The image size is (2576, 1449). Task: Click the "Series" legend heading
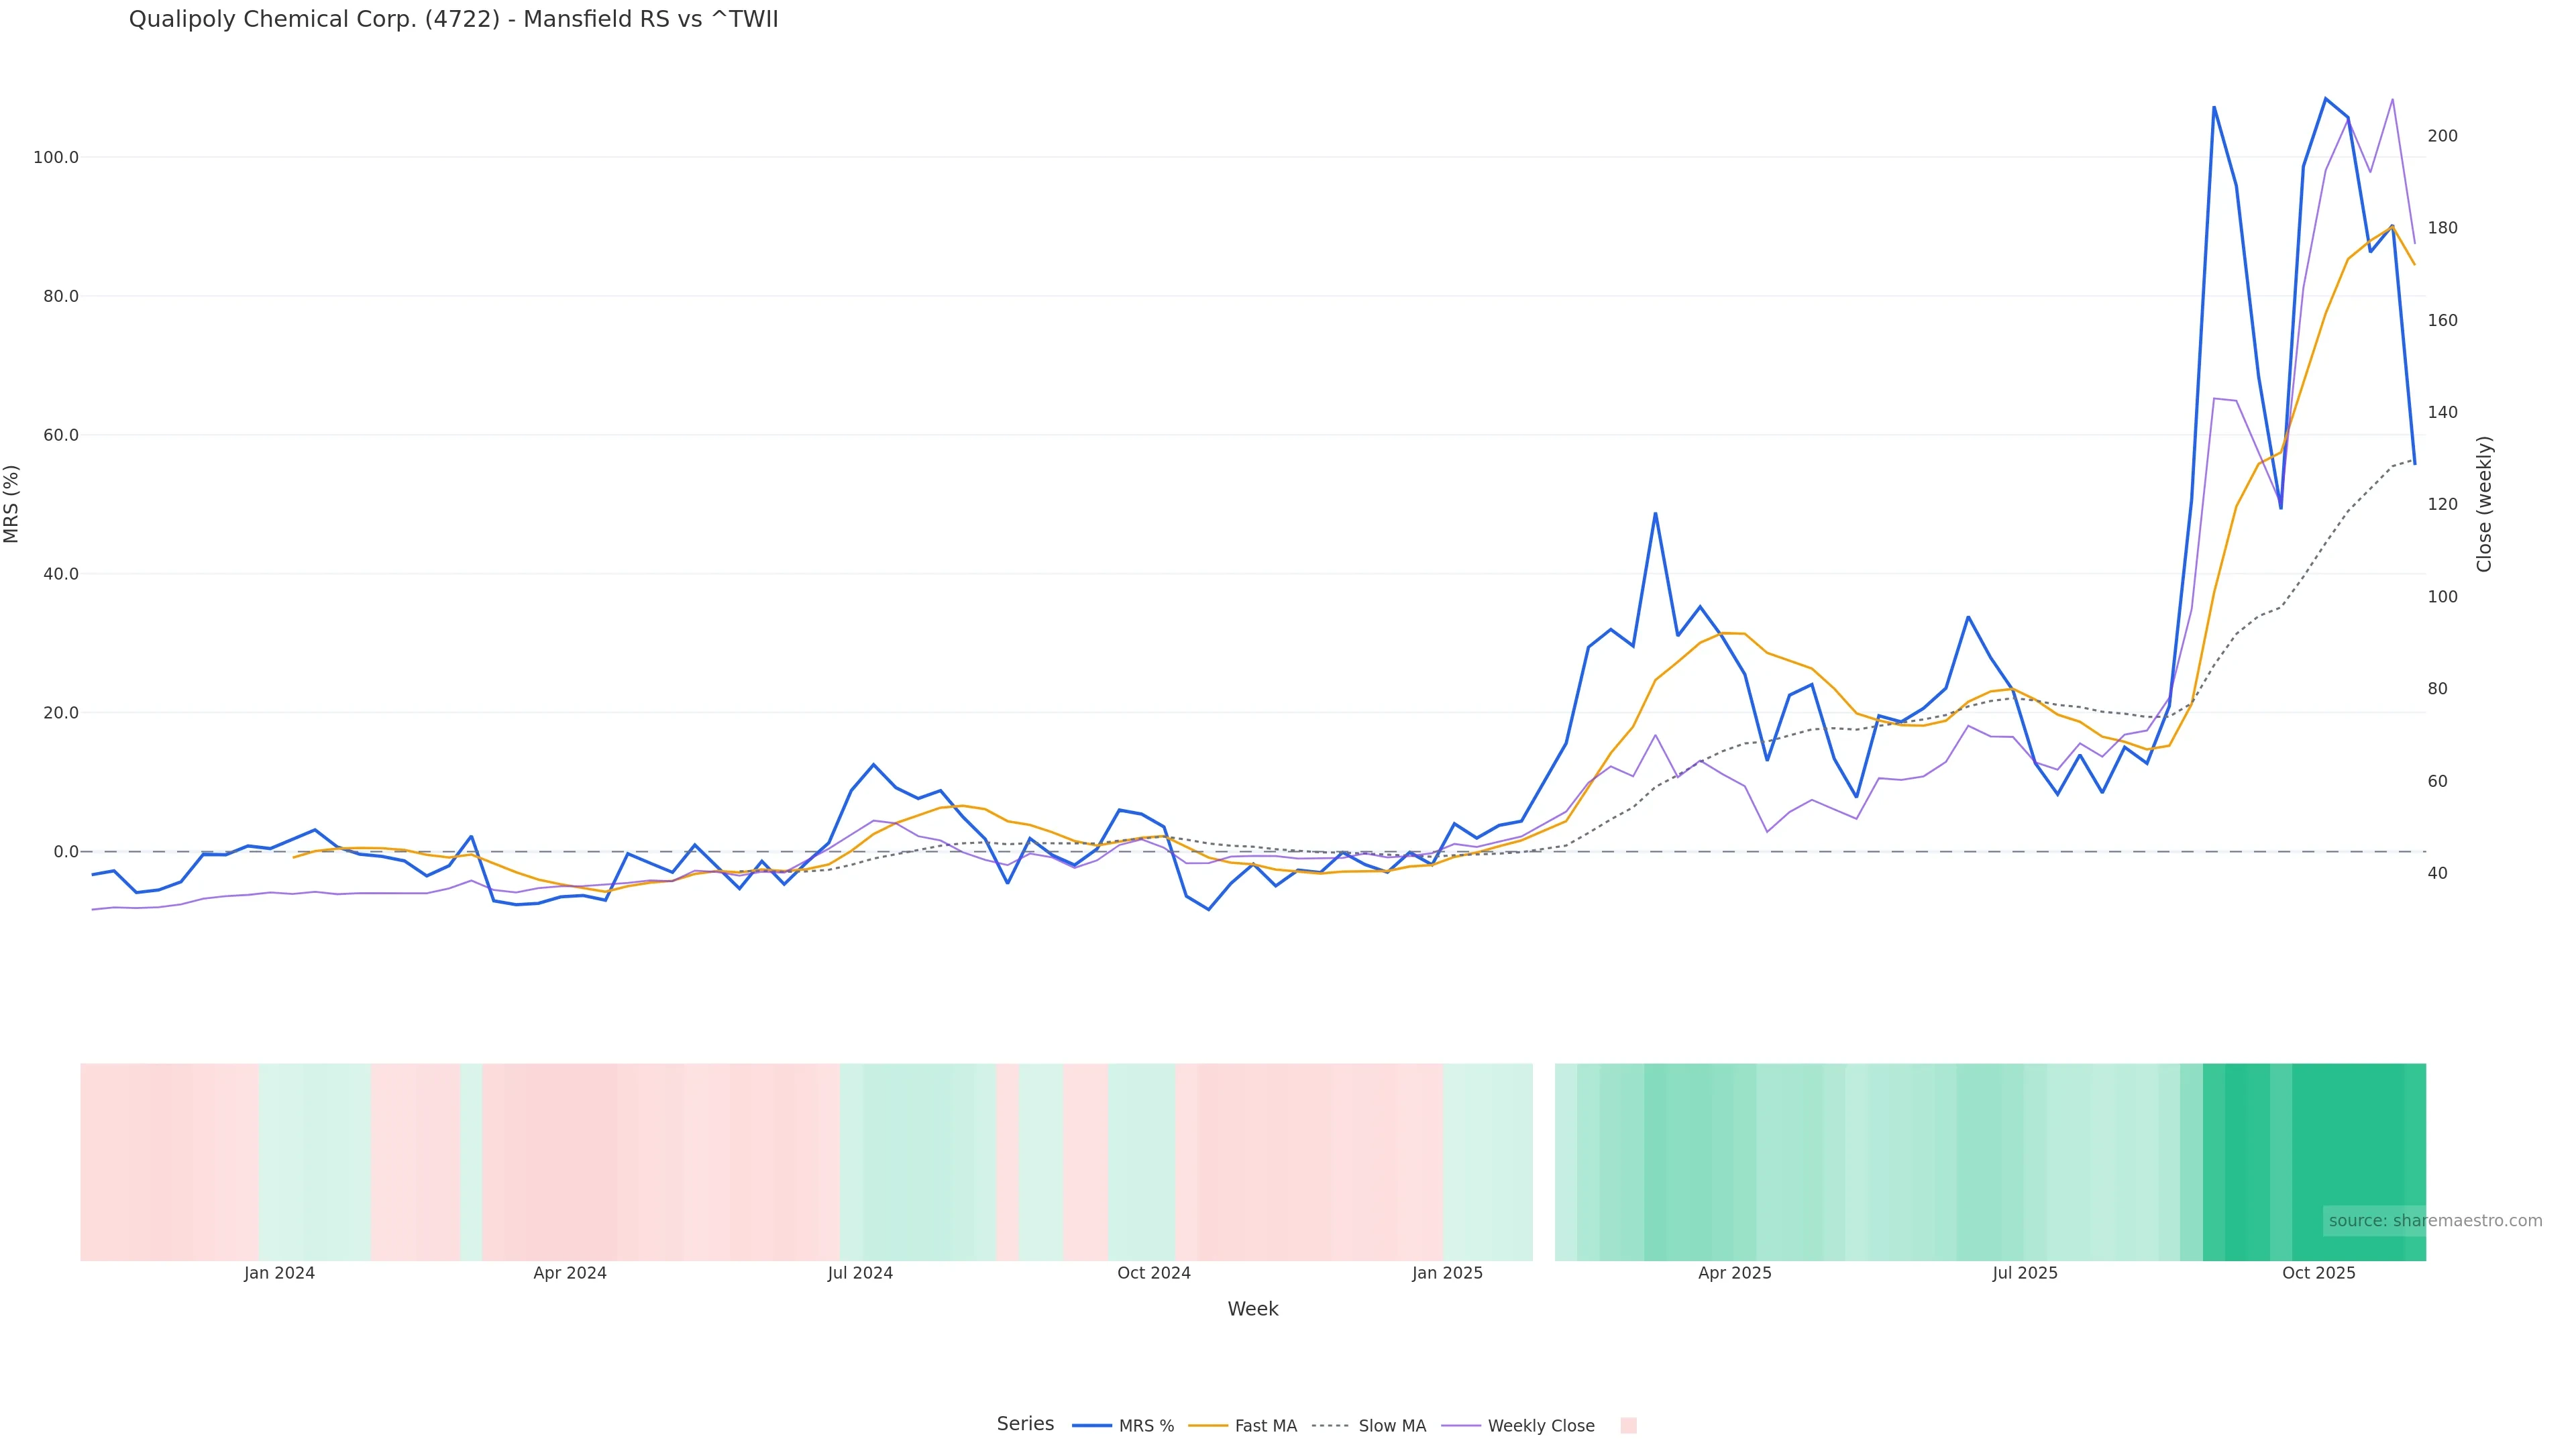[x=1025, y=1424]
